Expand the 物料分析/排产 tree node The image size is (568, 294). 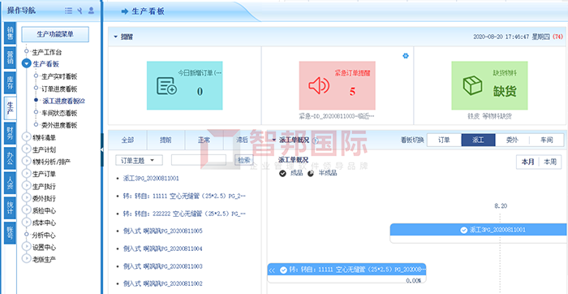[26, 162]
